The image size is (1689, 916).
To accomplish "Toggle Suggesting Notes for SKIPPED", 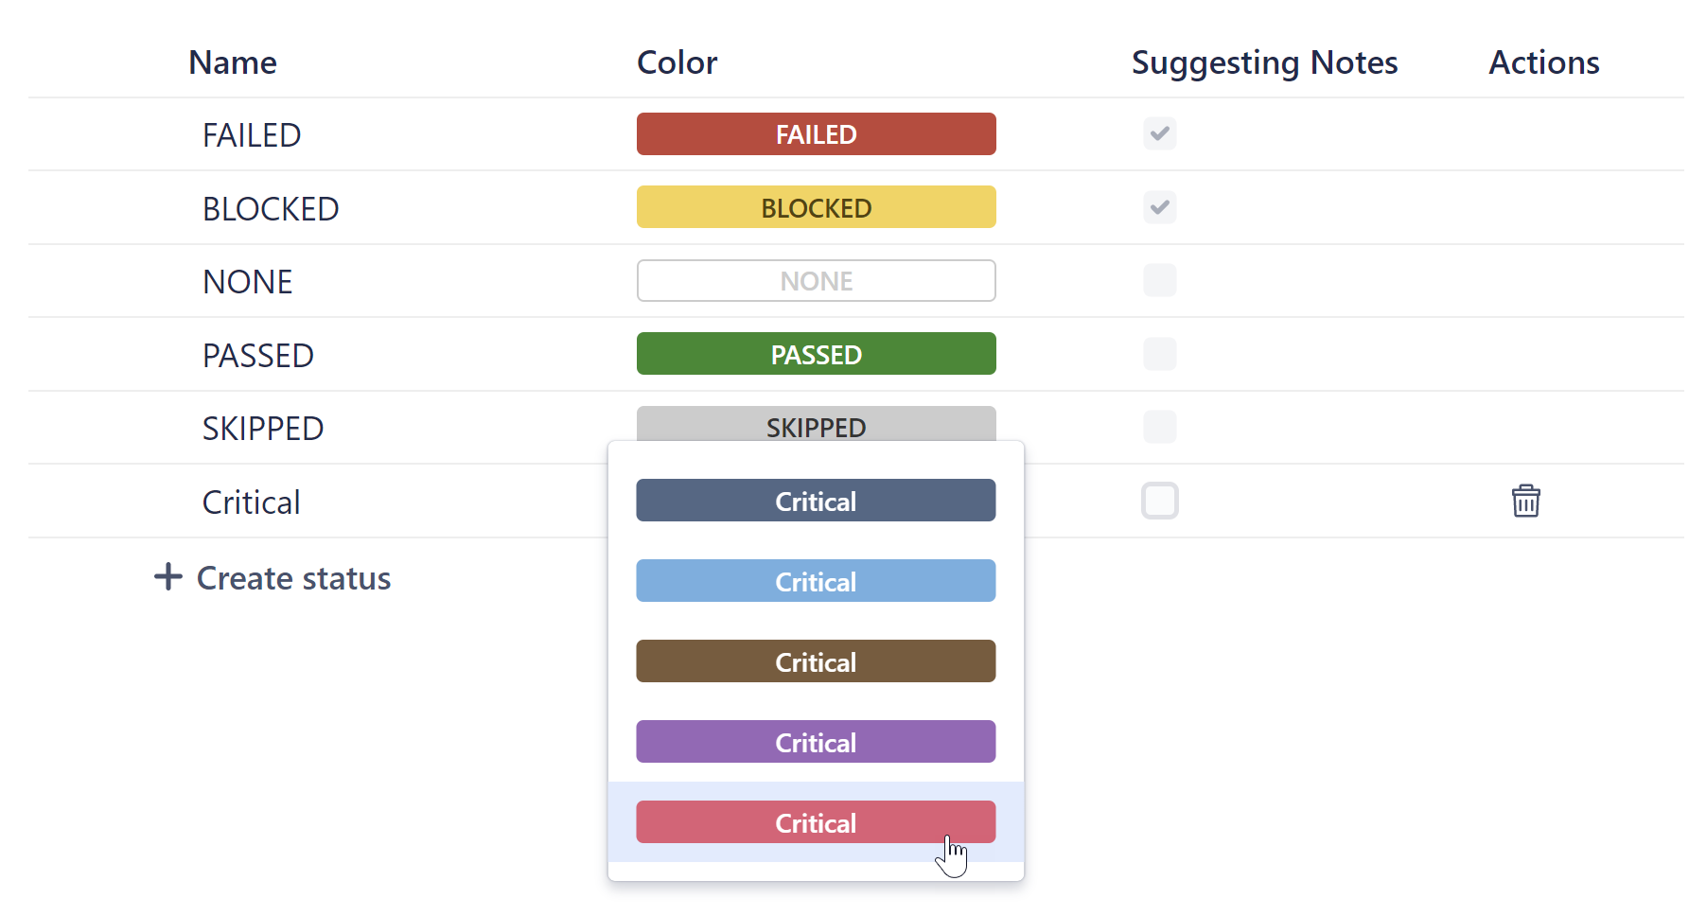I will pyautogui.click(x=1159, y=427).
